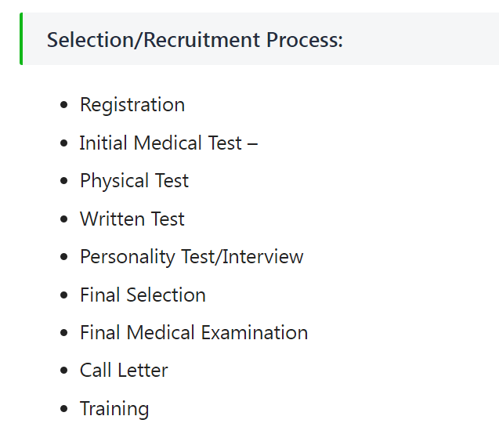Click the bullet before Training
This screenshot has width=499, height=445.
pyautogui.click(x=64, y=409)
